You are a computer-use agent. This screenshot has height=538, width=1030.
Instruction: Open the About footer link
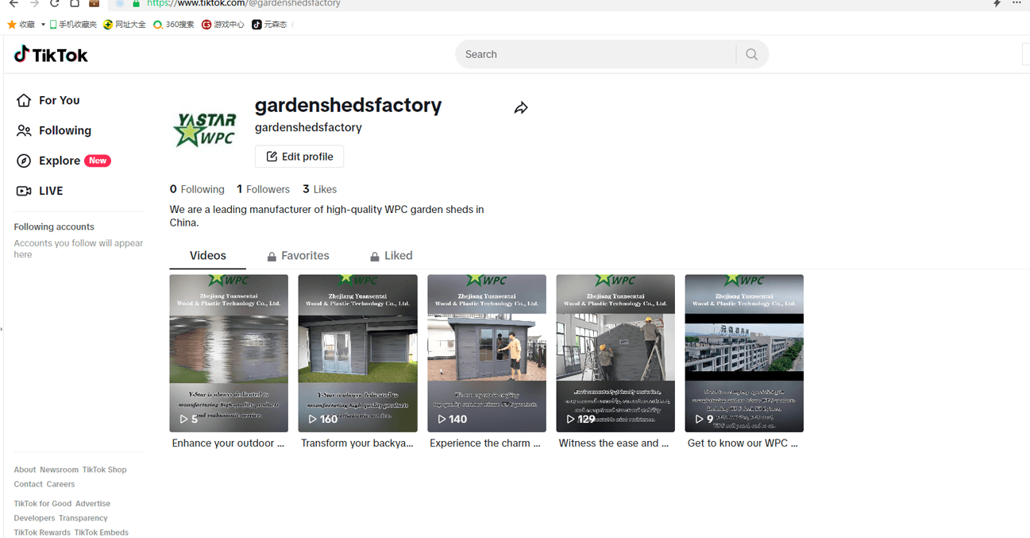[x=25, y=470]
